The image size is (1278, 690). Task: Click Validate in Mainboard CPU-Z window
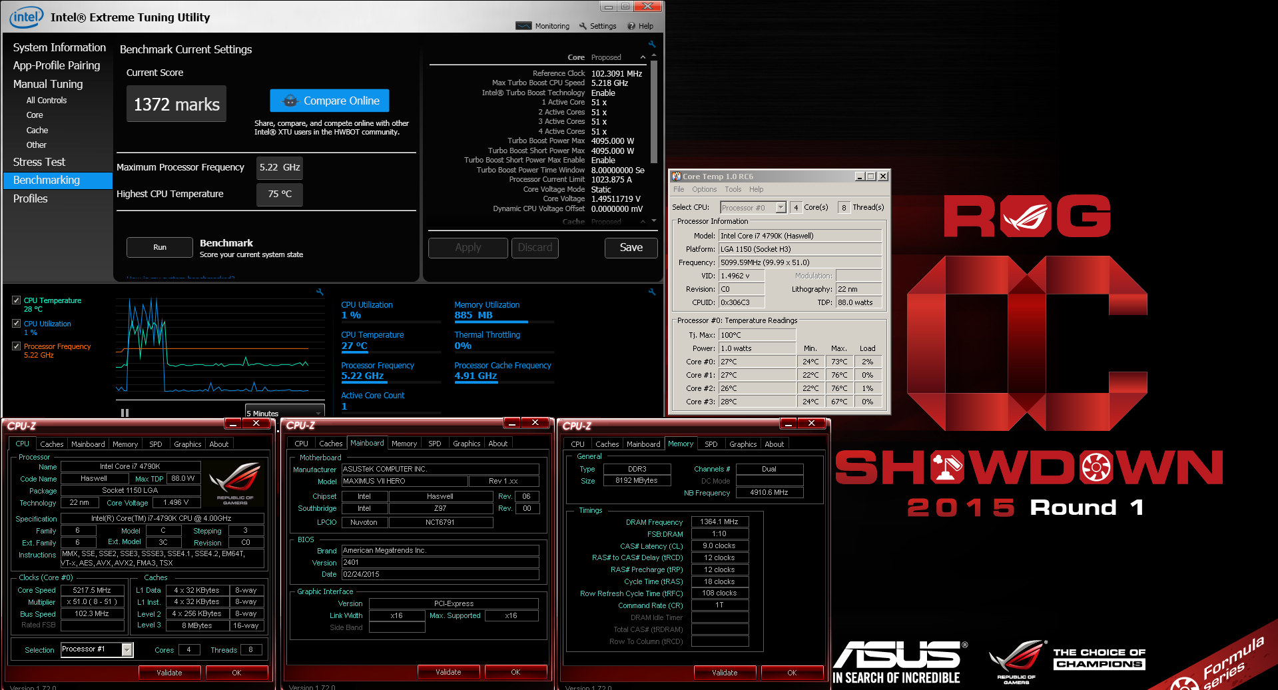pos(448,672)
